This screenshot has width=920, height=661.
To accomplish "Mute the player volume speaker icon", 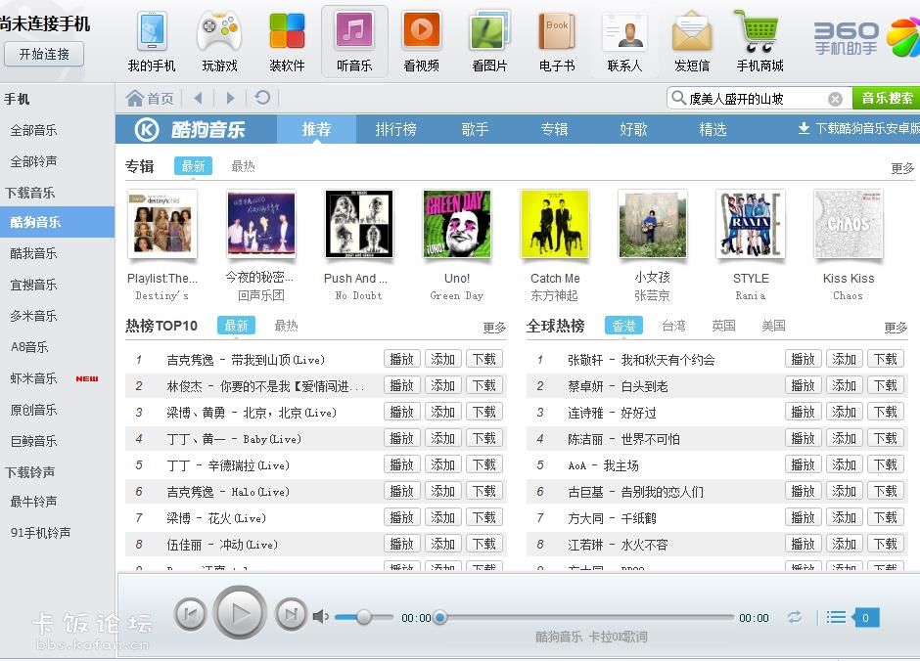I will point(320,616).
